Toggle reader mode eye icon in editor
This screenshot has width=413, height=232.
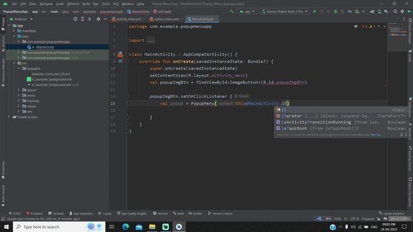[x=356, y=26]
